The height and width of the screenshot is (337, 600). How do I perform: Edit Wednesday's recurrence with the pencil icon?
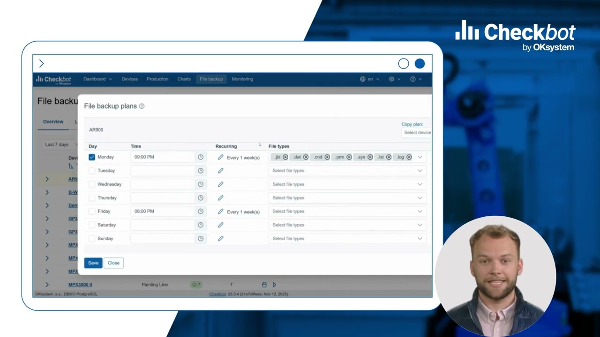(x=220, y=184)
